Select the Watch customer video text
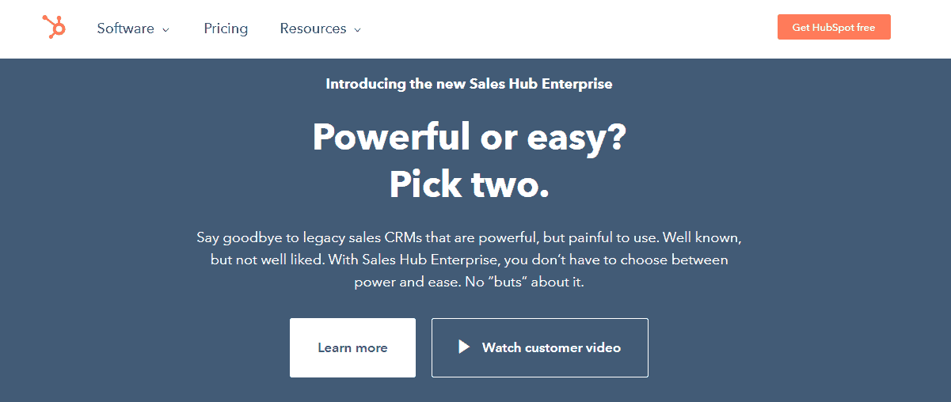This screenshot has height=402, width=951. [x=551, y=347]
